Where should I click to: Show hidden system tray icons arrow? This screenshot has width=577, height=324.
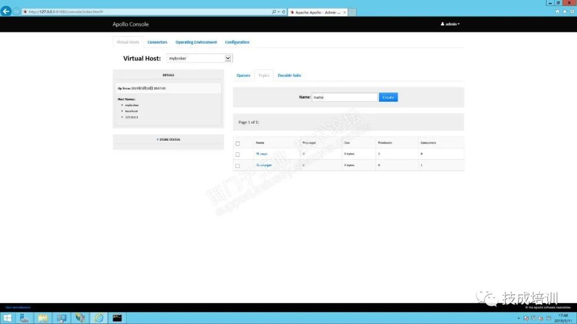pyautogui.click(x=518, y=318)
